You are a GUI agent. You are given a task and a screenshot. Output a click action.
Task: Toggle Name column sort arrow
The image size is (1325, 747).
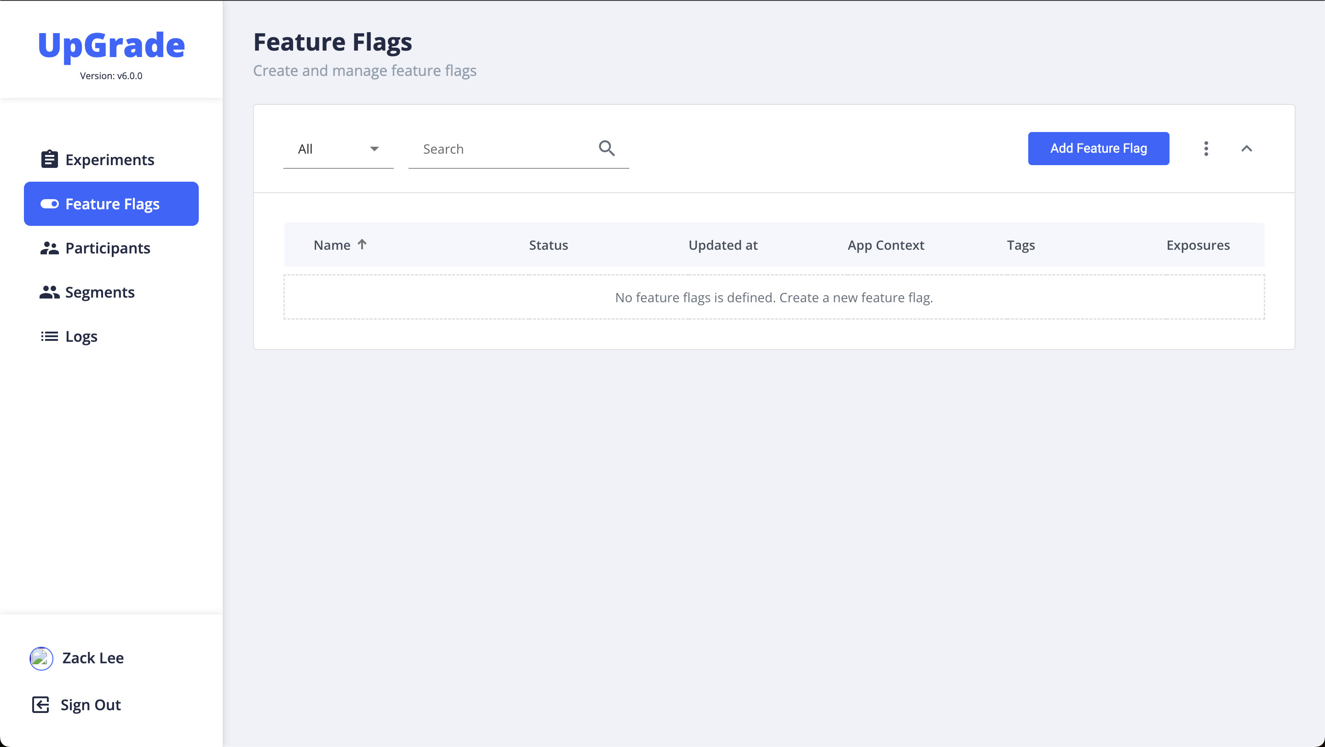(x=362, y=245)
